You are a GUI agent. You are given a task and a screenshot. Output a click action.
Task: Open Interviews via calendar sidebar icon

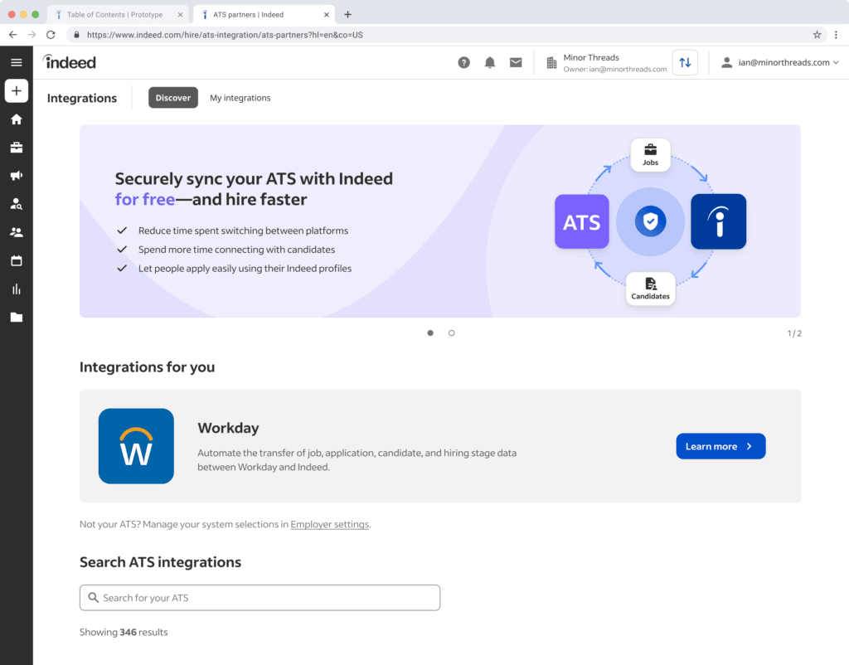[17, 260]
